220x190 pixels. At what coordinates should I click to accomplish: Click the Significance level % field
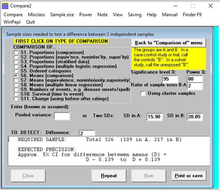point(170,79)
